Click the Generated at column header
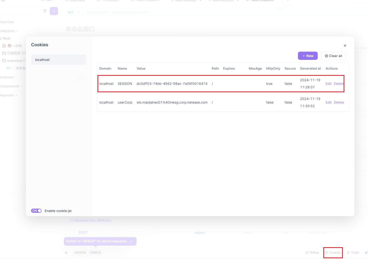The image size is (368, 259). pos(310,68)
